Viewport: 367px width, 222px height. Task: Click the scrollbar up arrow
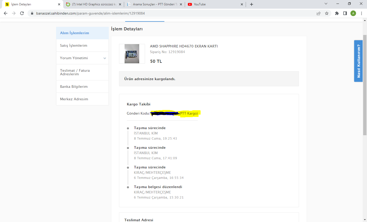point(365,20)
